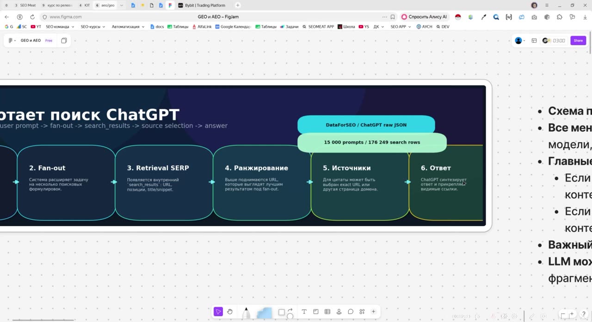Click the 3. Retrieval SERP card
The height and width of the screenshot is (322, 592).
coord(164,183)
